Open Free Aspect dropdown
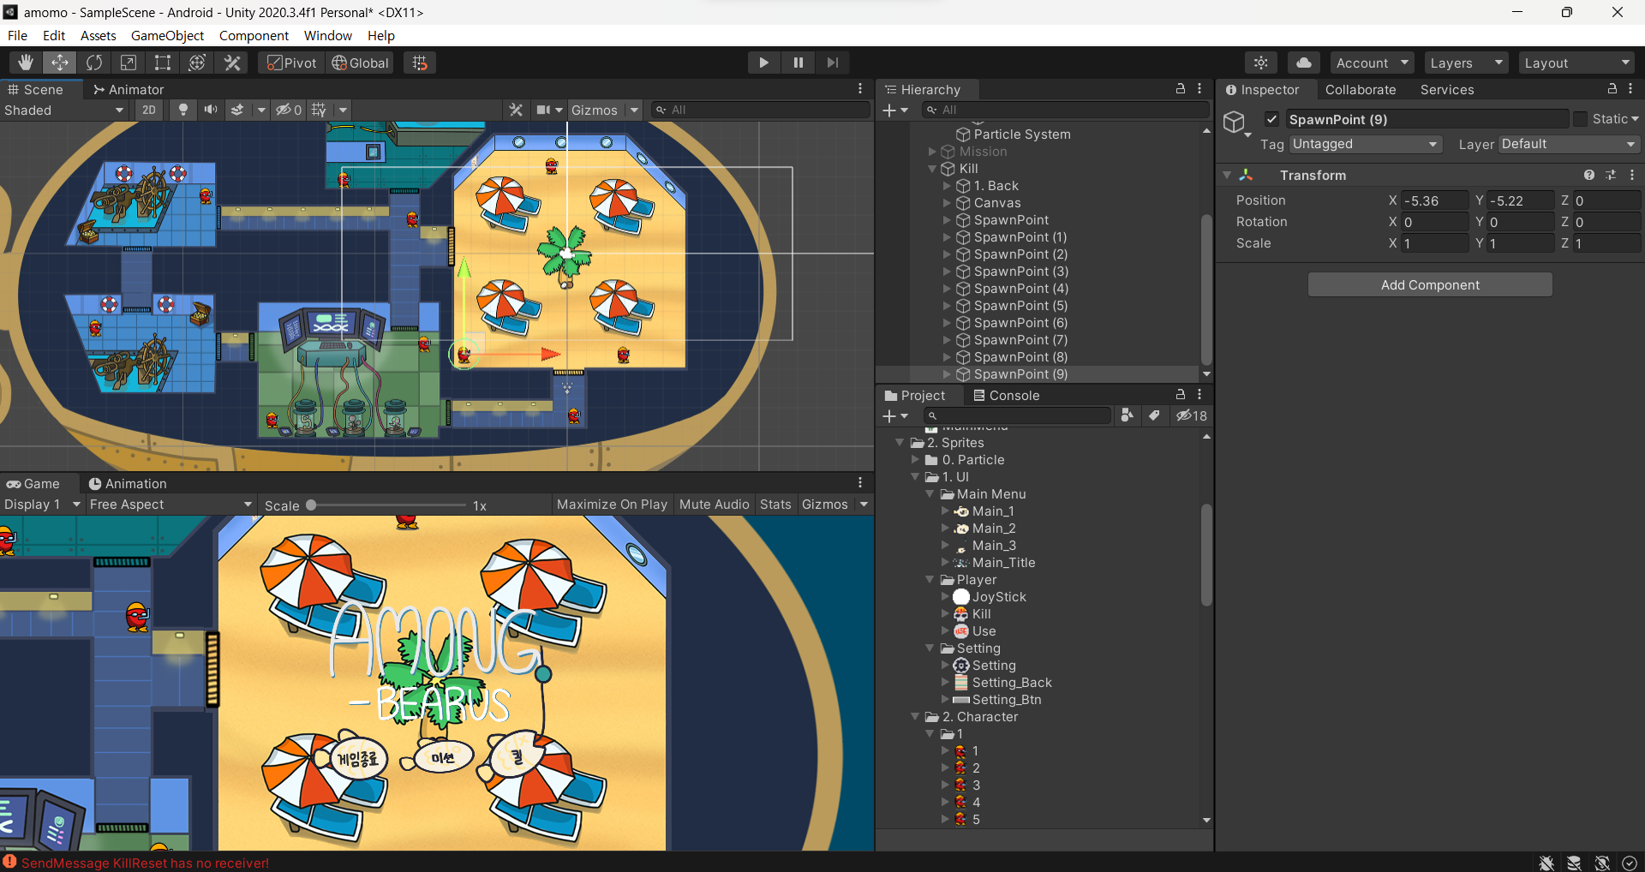1645x872 pixels. coord(171,505)
